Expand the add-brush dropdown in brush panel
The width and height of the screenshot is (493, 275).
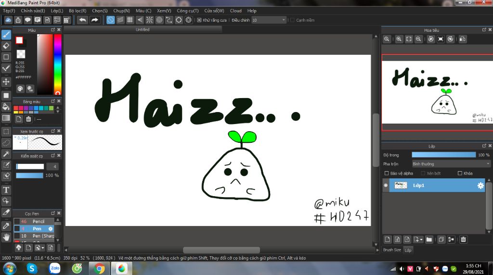[x=43, y=248]
